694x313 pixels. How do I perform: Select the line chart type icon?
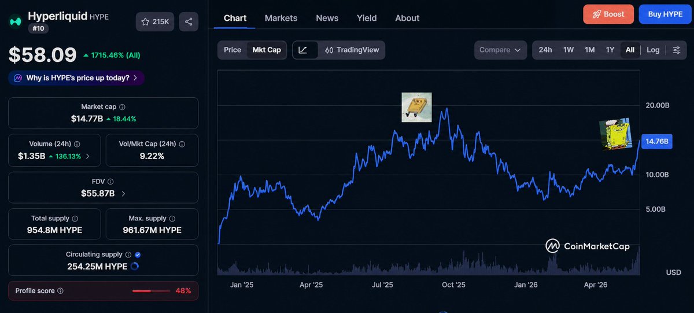pos(303,50)
